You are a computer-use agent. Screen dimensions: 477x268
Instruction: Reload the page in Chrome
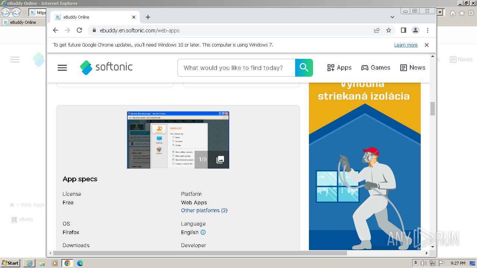coord(79,31)
